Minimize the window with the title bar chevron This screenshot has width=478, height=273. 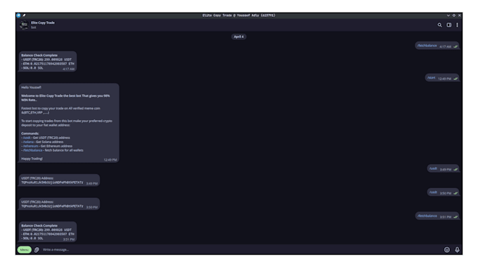(x=448, y=15)
